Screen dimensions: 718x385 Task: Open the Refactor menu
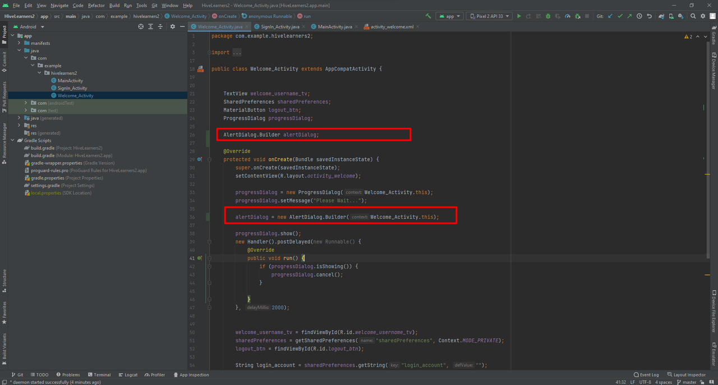(x=96, y=6)
